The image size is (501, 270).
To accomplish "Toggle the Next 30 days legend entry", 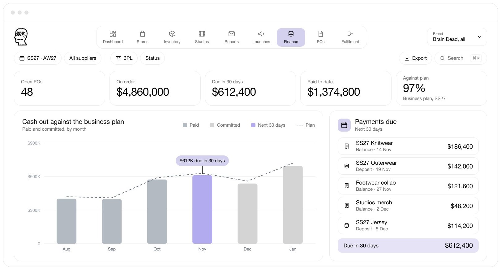I will click(x=268, y=125).
